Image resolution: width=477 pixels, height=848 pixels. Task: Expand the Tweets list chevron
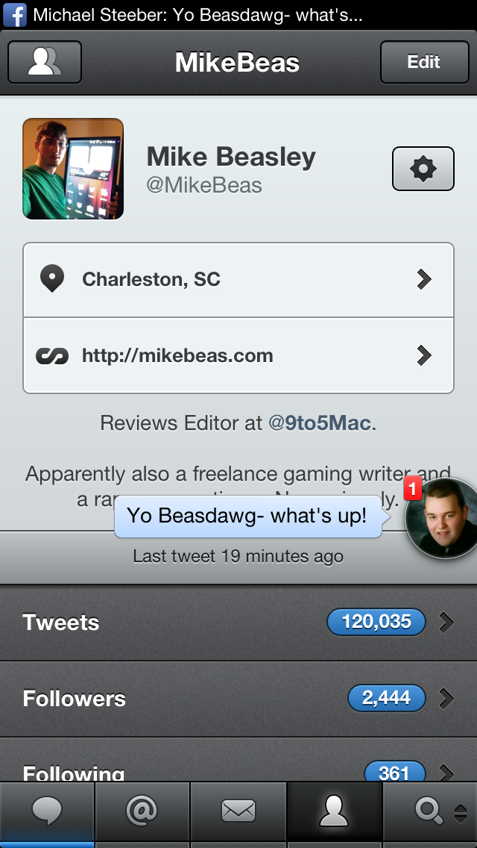click(x=446, y=622)
